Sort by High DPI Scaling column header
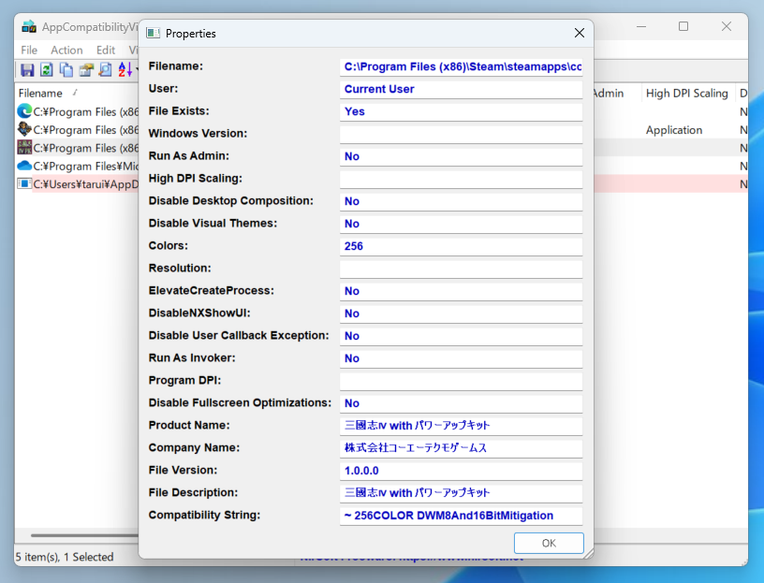This screenshot has width=764, height=583. tap(687, 93)
